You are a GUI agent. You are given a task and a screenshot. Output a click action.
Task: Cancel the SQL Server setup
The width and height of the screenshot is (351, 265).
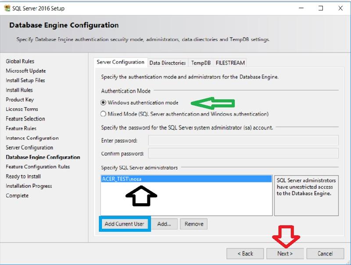click(x=325, y=254)
